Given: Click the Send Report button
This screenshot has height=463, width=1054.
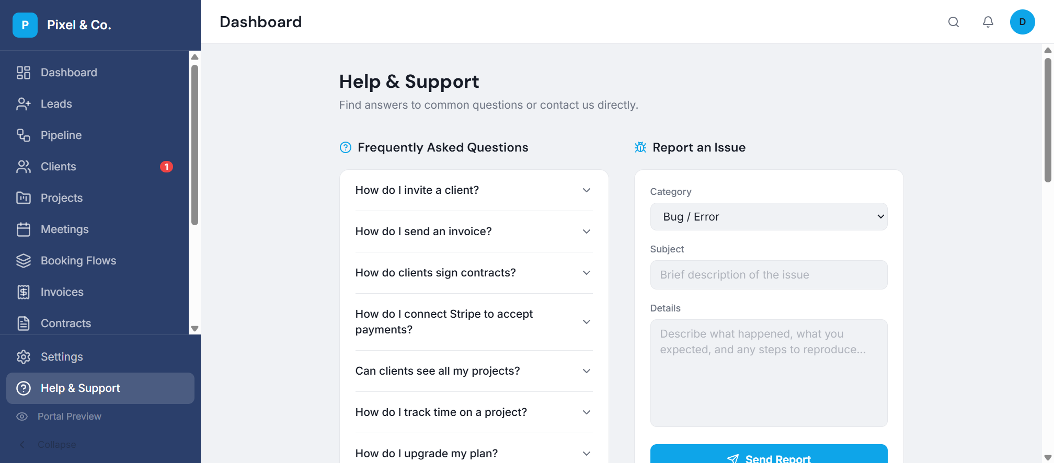Looking at the screenshot, I should 769,456.
